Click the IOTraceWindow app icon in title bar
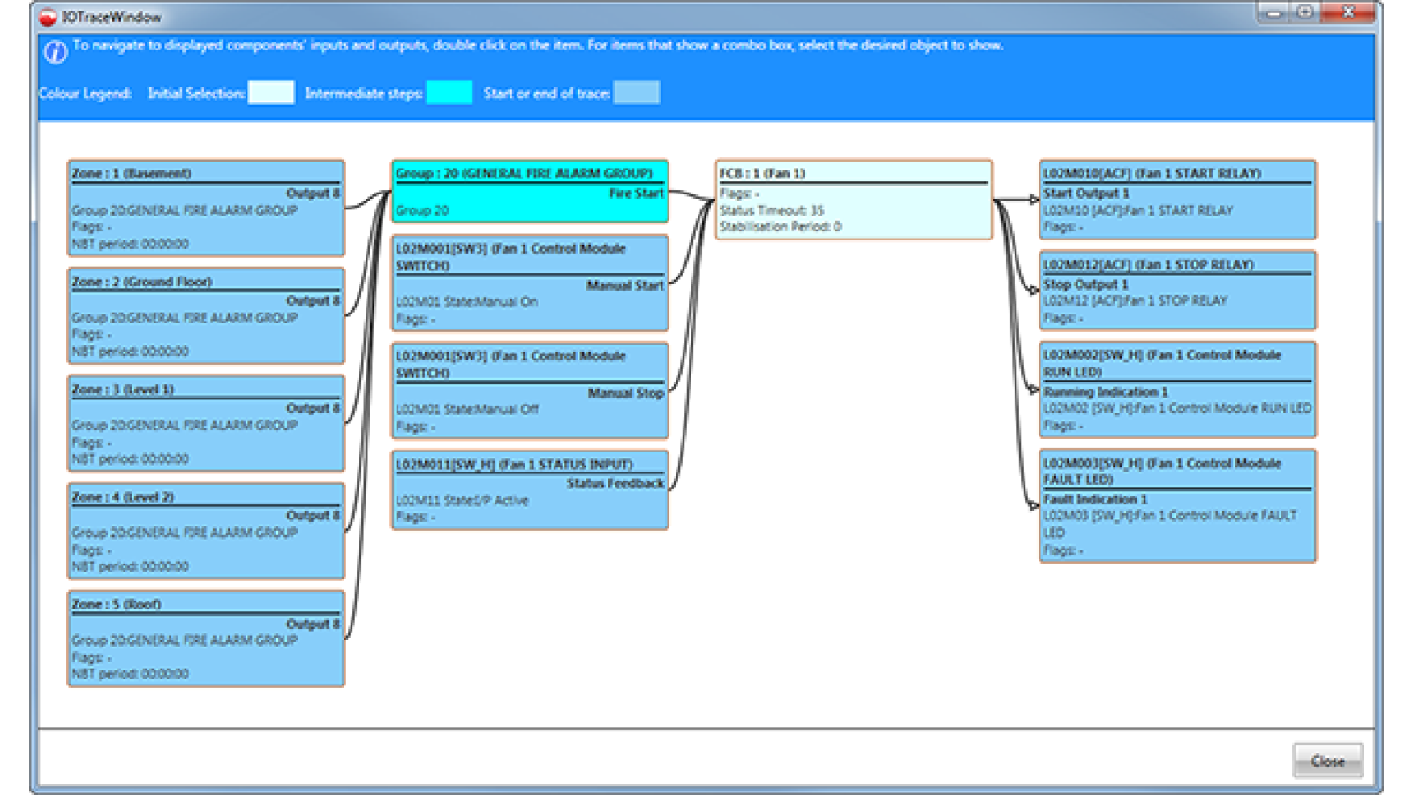Viewport: 1413px width, 795px height. (x=48, y=17)
